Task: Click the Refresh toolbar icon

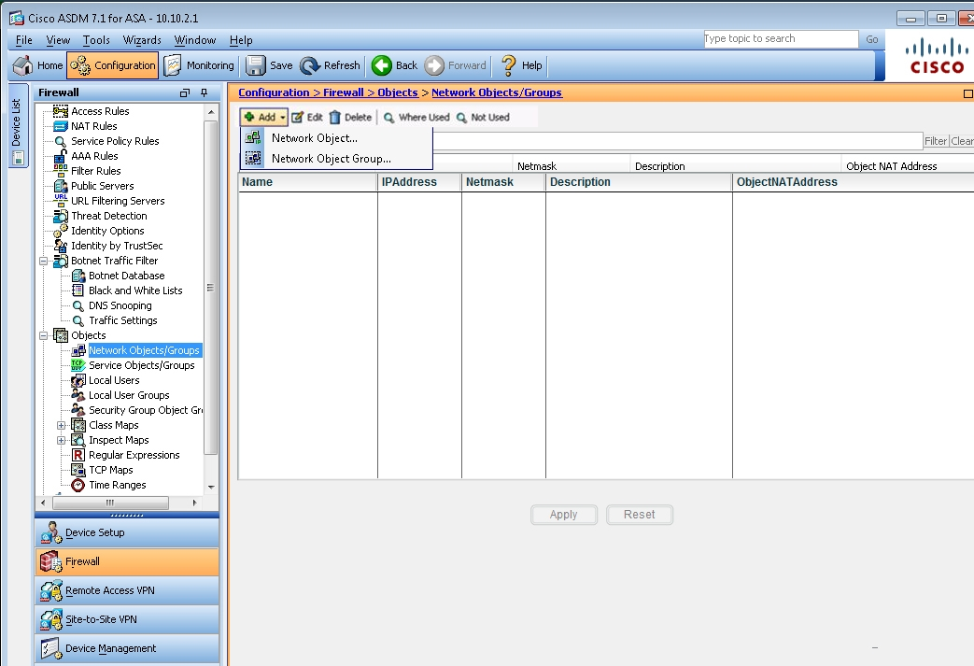Action: click(310, 65)
